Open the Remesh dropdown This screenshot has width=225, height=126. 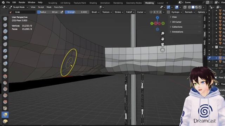190,12
